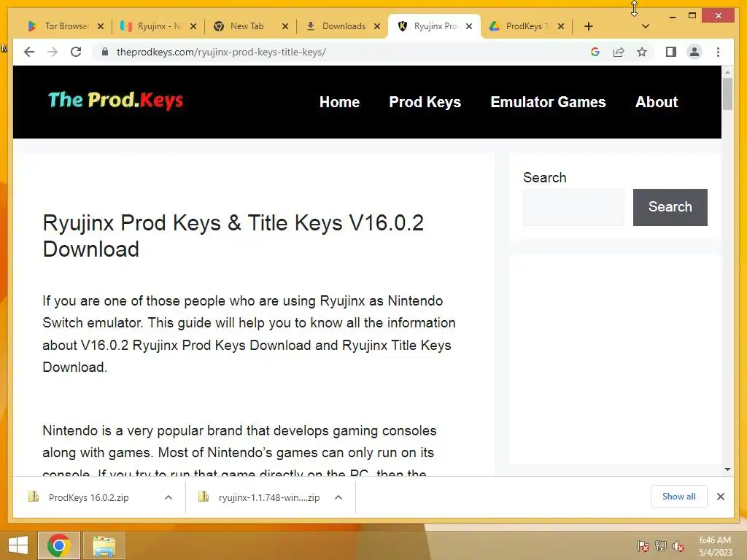Click the network tray icon
The width and height of the screenshot is (747, 560).
pos(660,545)
